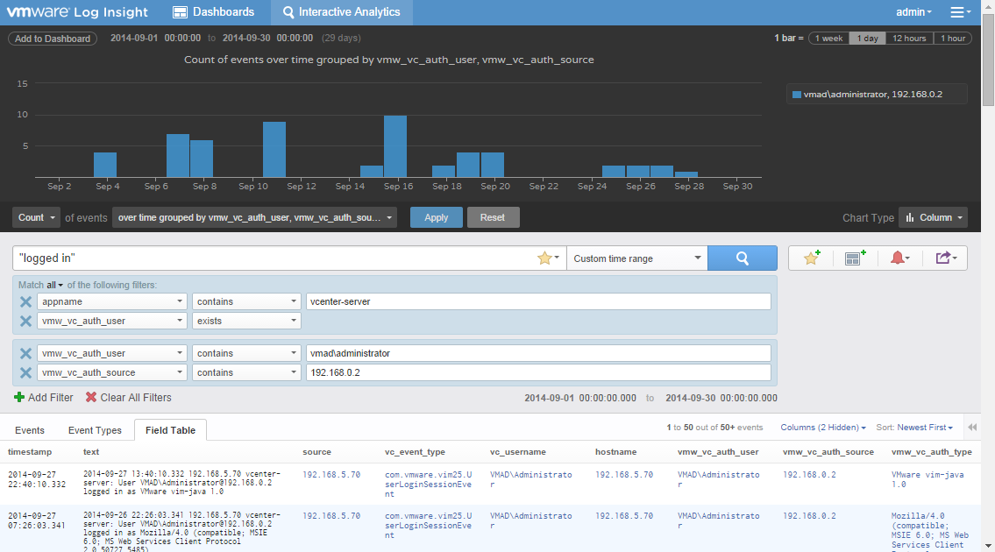Viewport: 995px width, 552px height.
Task: Save the query with the star-plus icon
Action: pyautogui.click(x=812, y=258)
